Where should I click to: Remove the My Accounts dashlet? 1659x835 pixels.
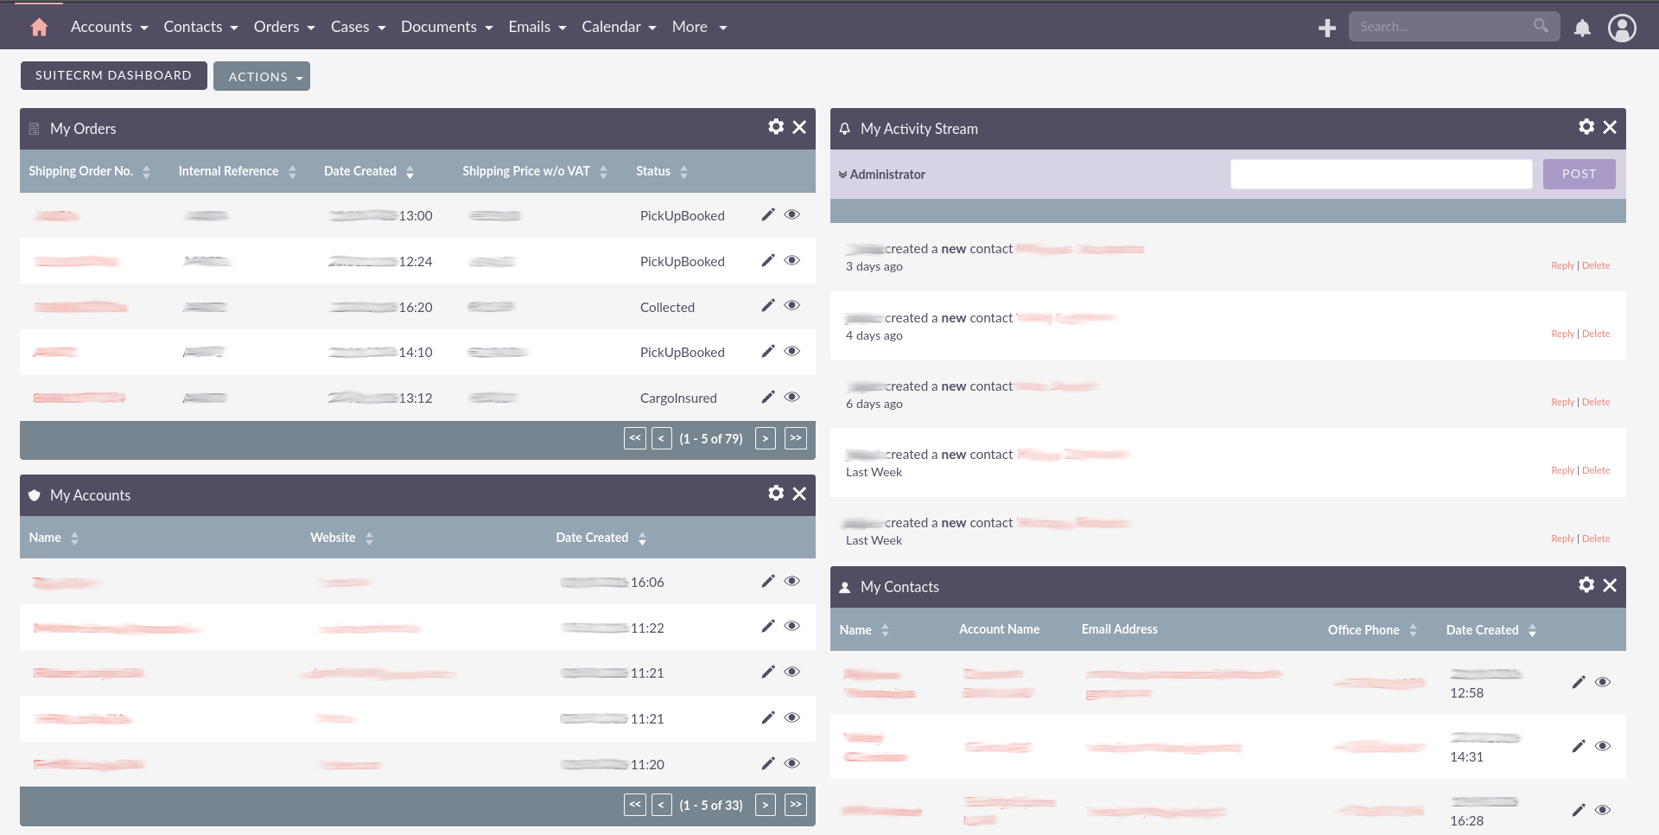[x=799, y=494]
